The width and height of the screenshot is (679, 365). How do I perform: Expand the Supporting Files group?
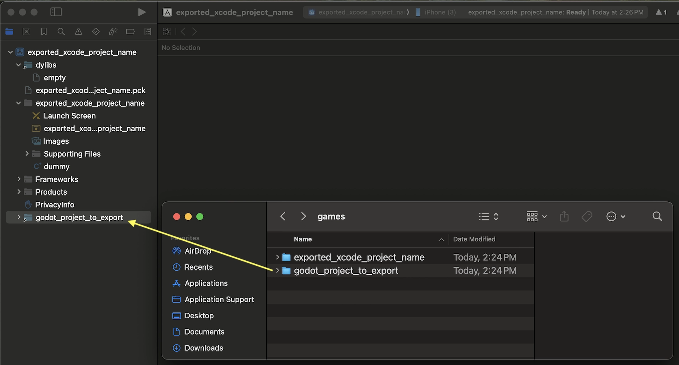(27, 154)
